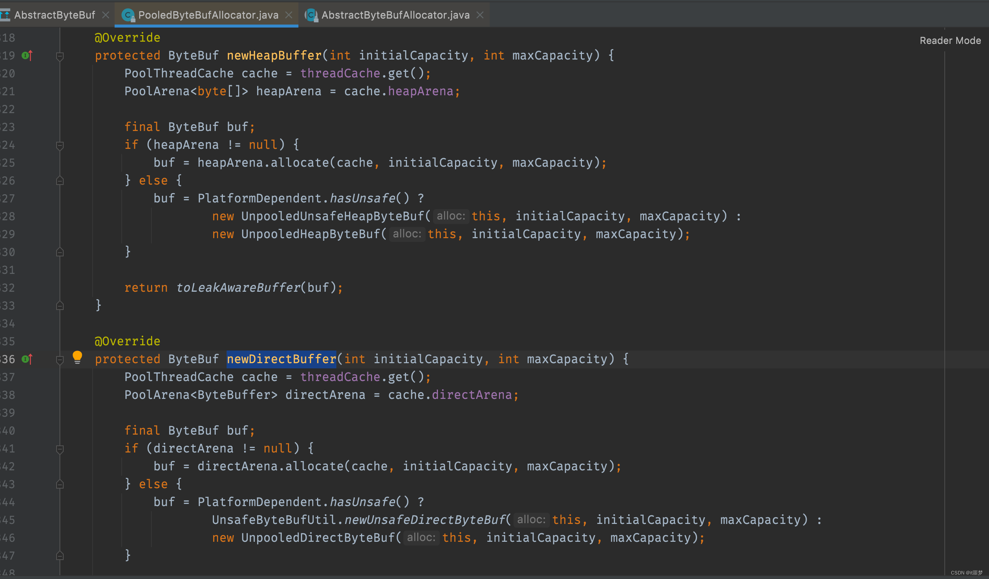Viewport: 989px width, 579px height.
Task: Click line number 36 in the gutter
Action: tap(7, 359)
